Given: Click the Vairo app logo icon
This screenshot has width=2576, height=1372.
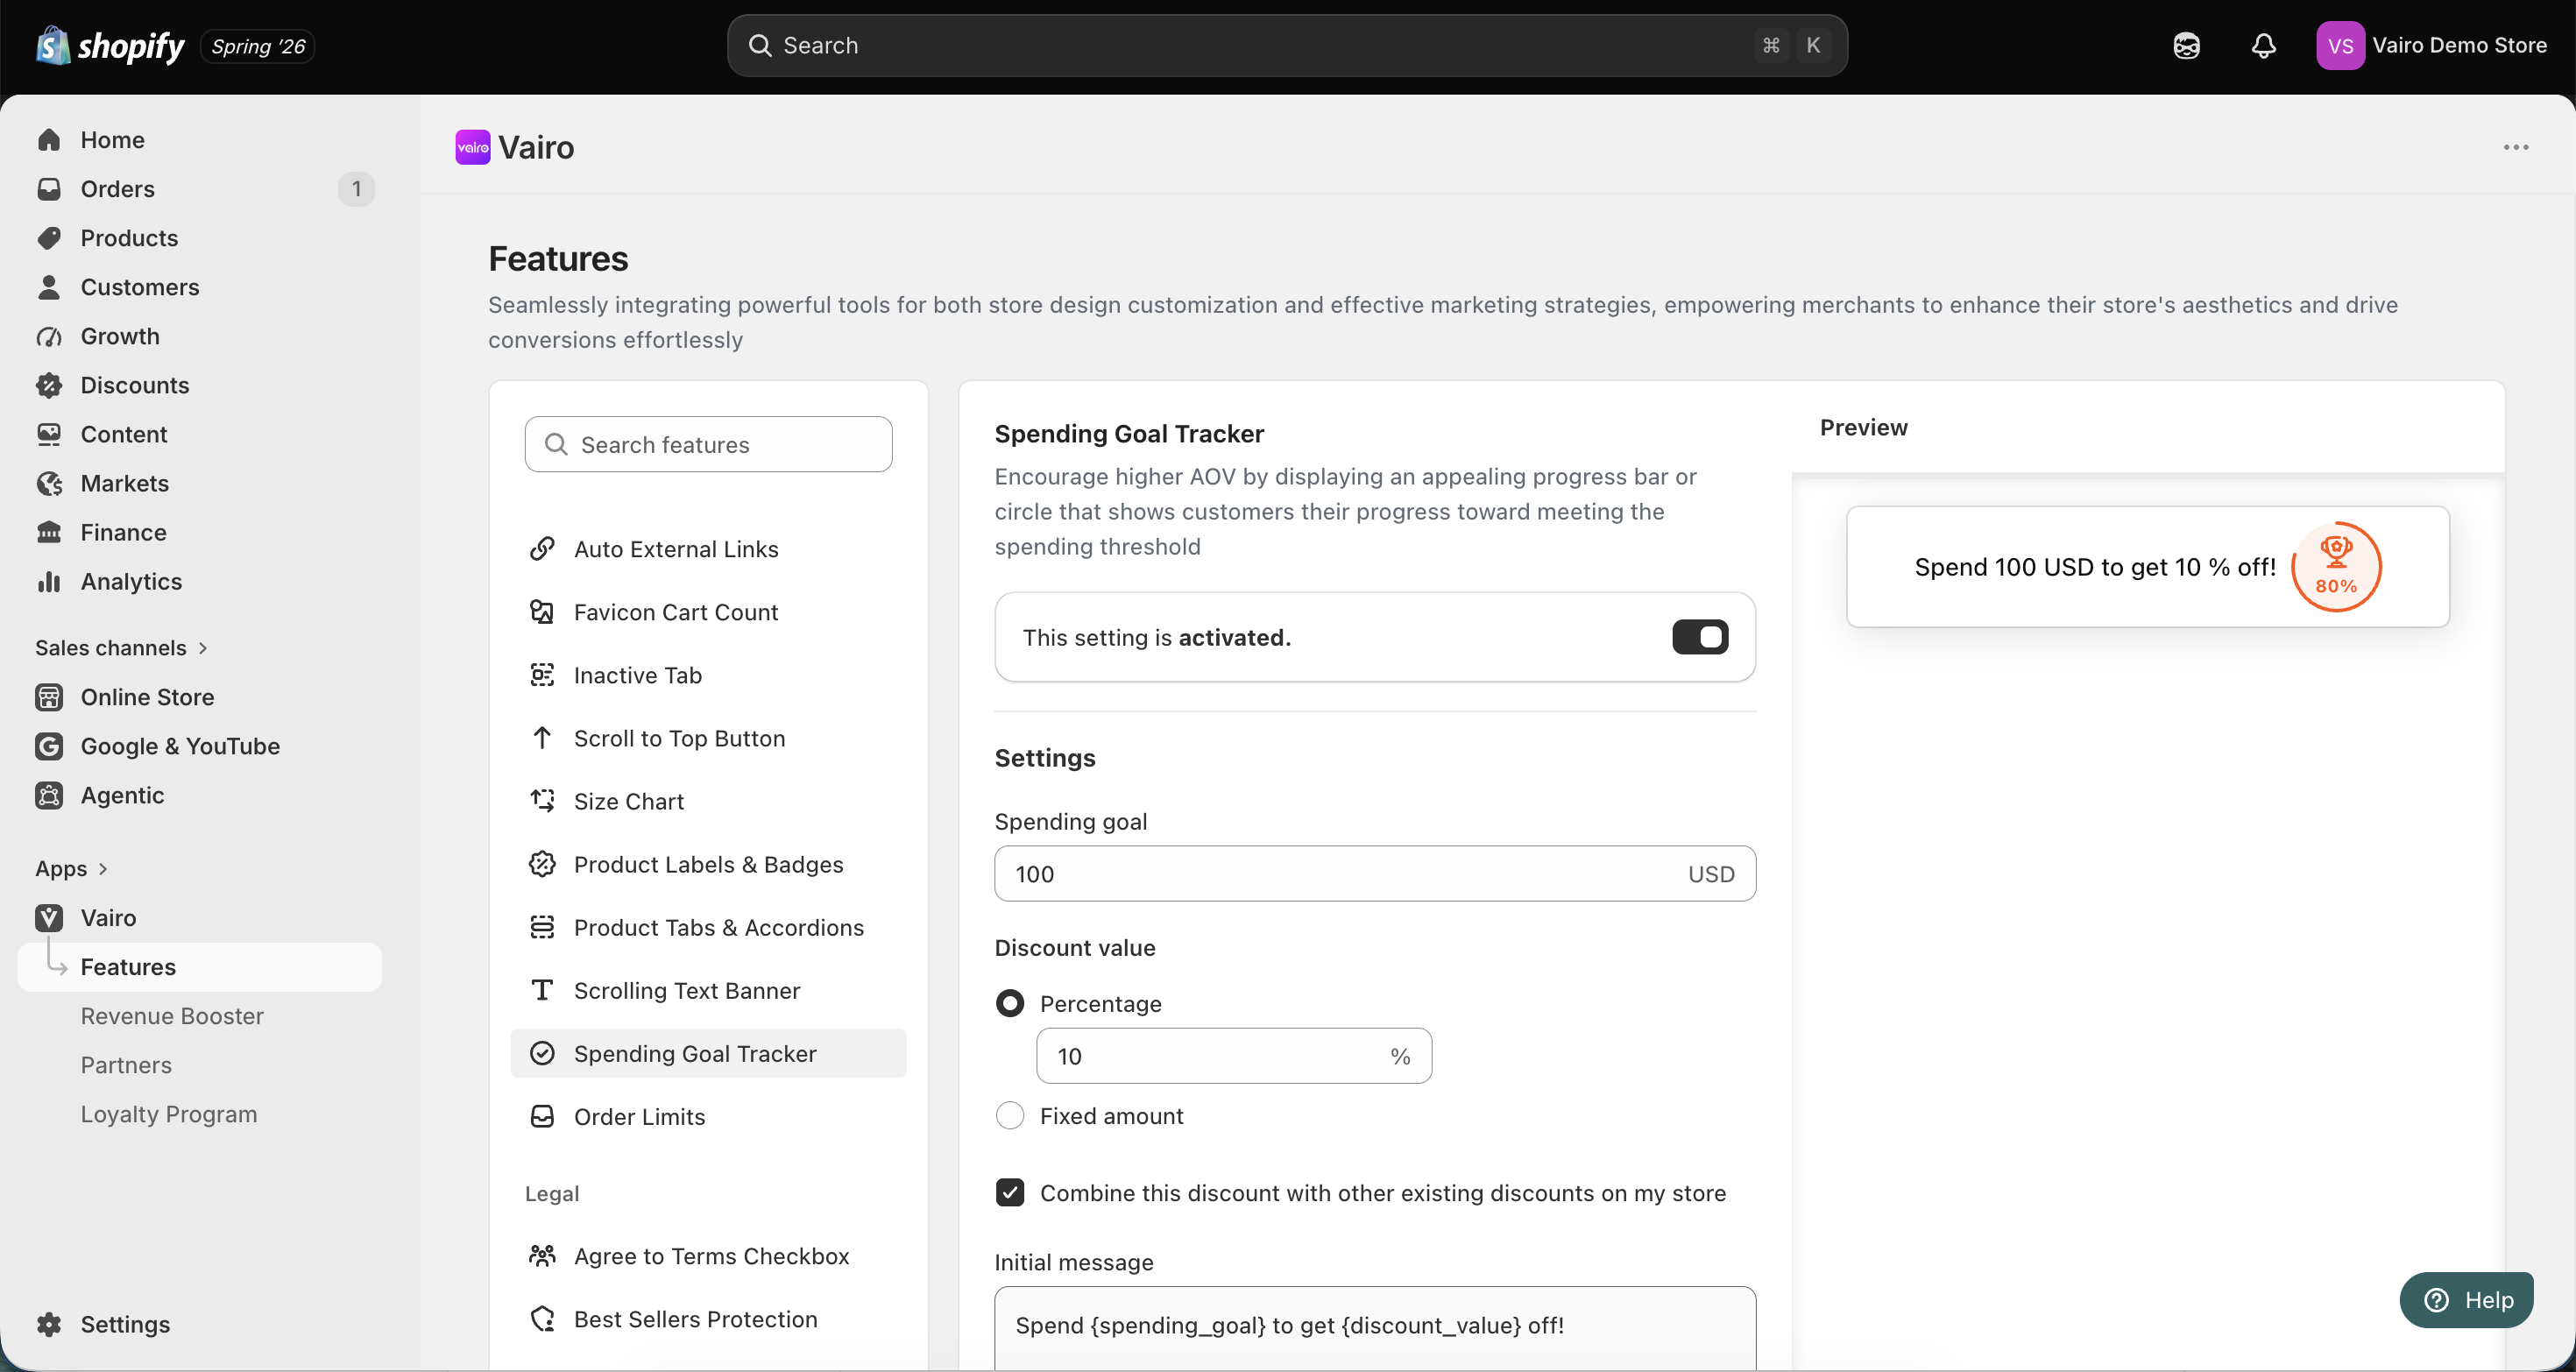Looking at the screenshot, I should [473, 147].
